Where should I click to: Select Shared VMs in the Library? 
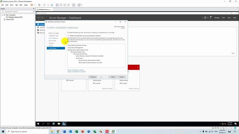point(10,19)
